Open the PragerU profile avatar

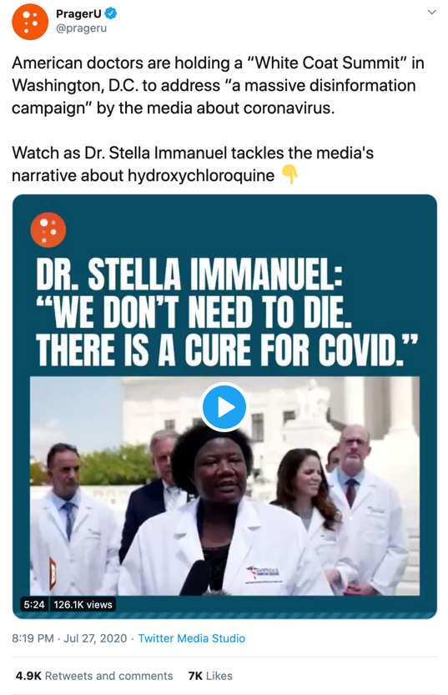(x=30, y=22)
